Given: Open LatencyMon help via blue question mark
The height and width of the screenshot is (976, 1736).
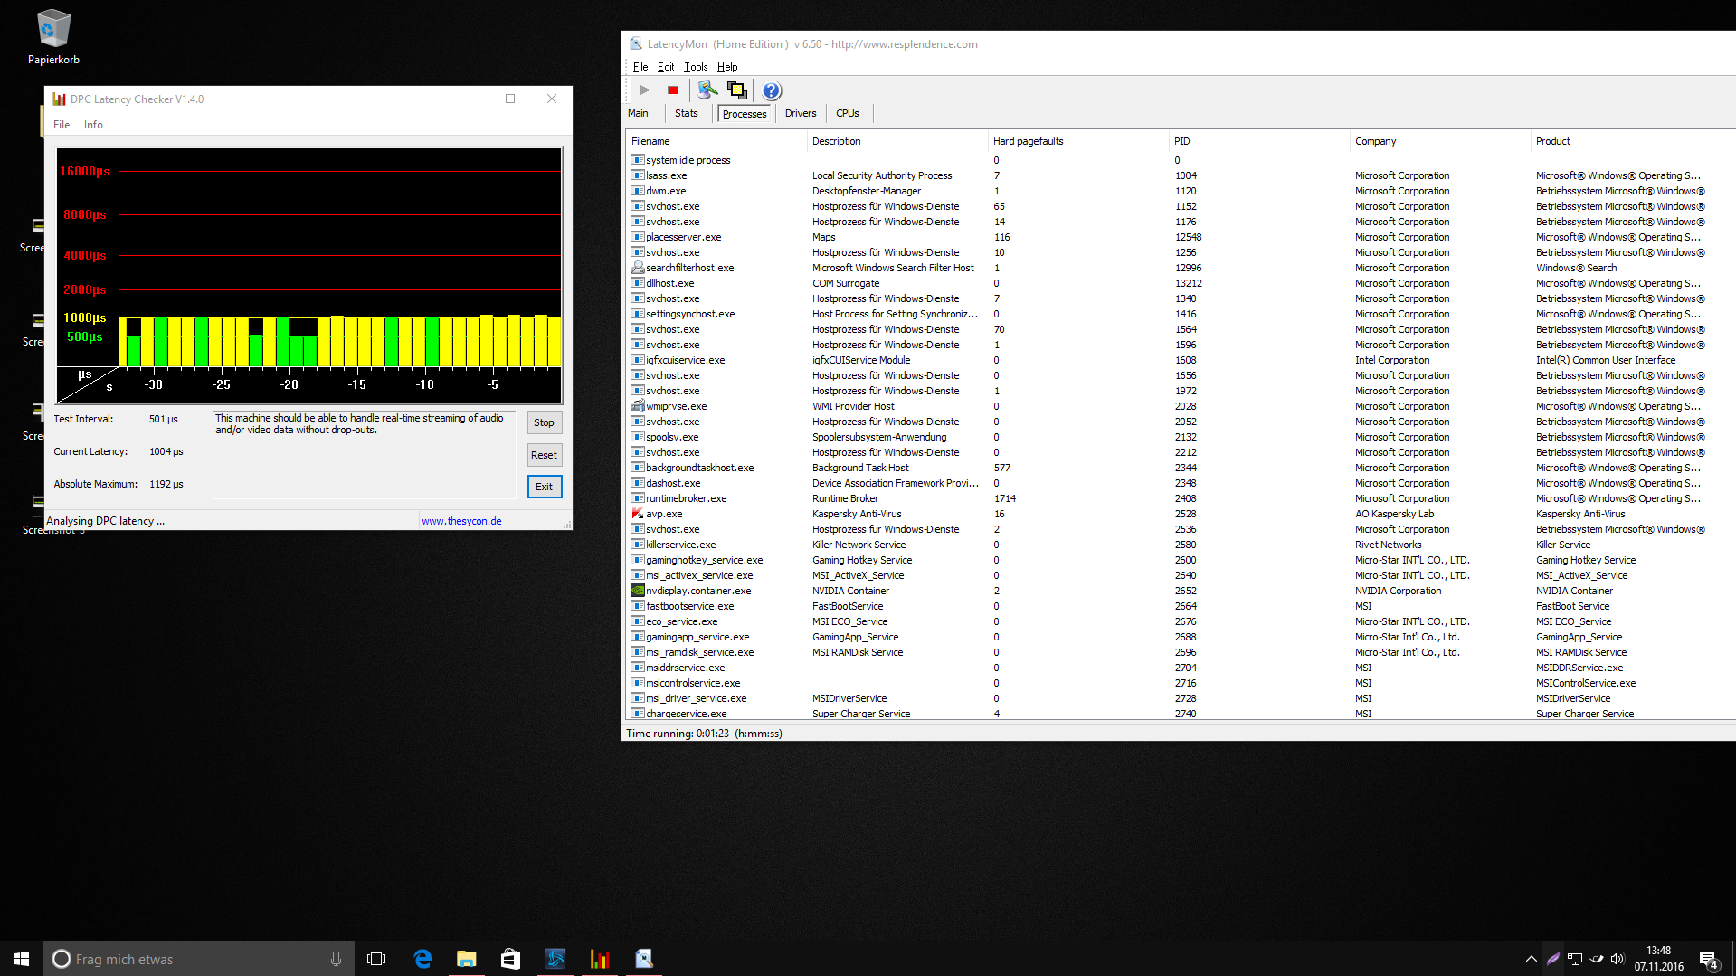Looking at the screenshot, I should [771, 90].
